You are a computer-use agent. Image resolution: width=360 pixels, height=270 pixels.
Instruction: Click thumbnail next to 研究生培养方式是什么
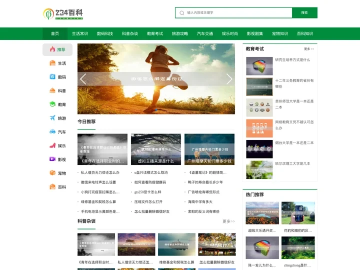point(259,66)
